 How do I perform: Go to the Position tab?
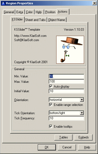tap(50, 12)
